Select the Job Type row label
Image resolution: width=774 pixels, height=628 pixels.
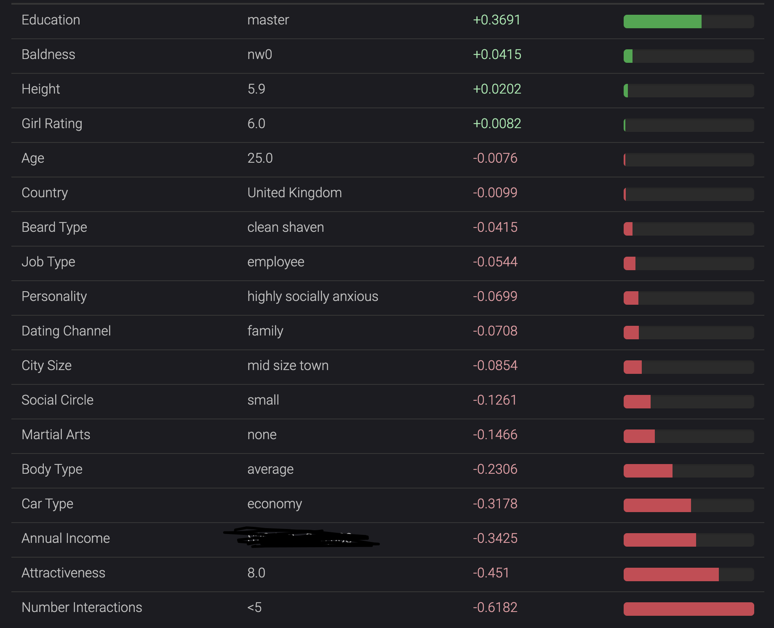click(48, 262)
